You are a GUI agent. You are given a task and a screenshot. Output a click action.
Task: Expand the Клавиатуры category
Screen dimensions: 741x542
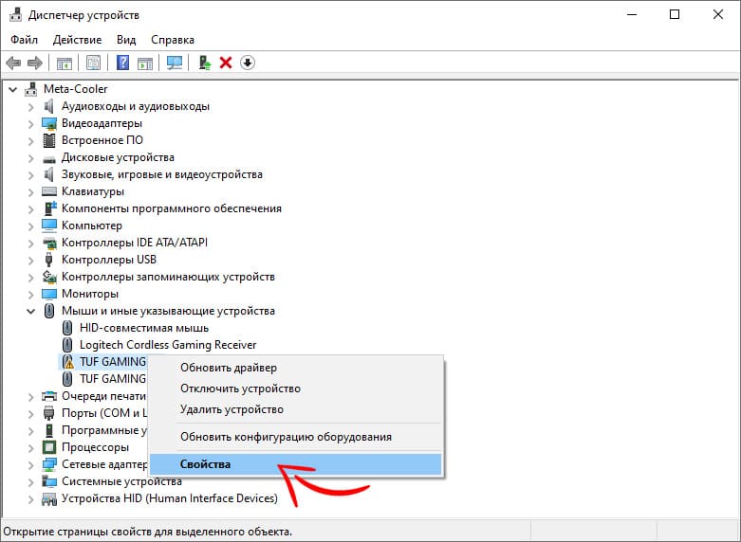31,192
